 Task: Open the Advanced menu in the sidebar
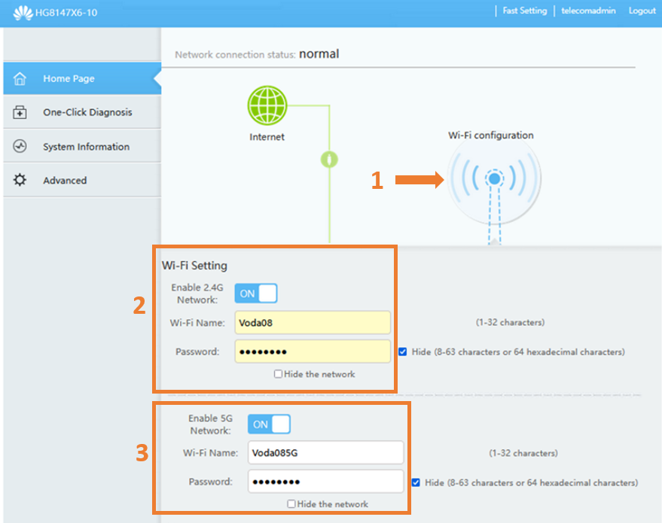[65, 181]
